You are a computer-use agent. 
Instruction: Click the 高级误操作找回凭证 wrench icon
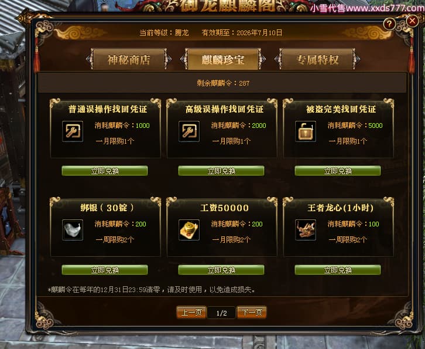(x=189, y=131)
